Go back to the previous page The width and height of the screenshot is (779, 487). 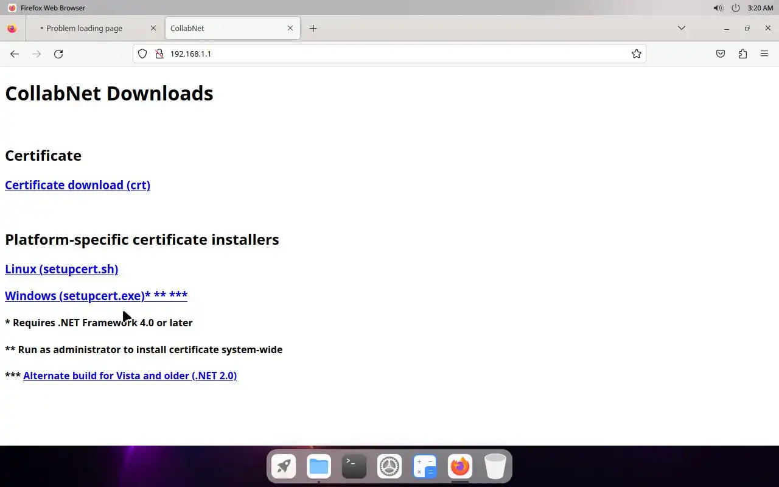[15, 54]
